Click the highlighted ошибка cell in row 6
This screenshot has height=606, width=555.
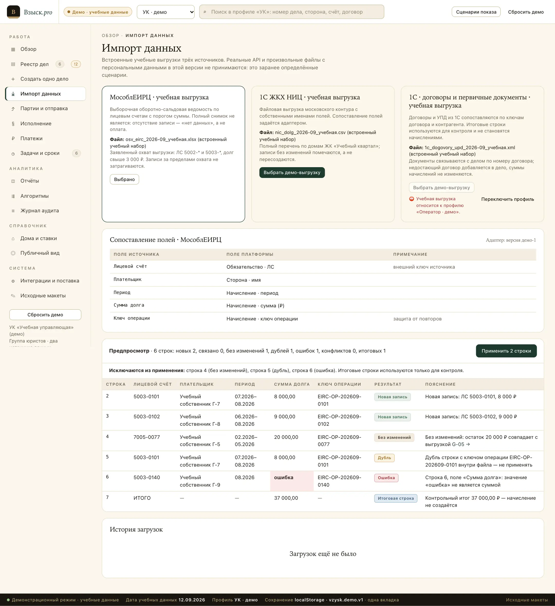(292, 481)
